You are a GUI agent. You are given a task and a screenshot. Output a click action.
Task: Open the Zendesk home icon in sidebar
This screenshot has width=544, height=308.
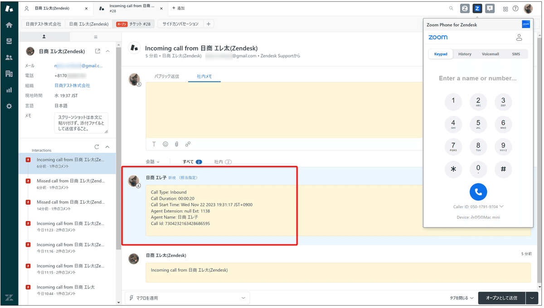pyautogui.click(x=9, y=25)
